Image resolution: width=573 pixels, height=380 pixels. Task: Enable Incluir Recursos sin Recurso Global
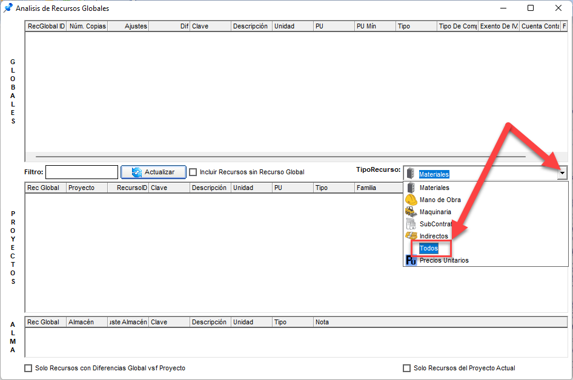(193, 172)
